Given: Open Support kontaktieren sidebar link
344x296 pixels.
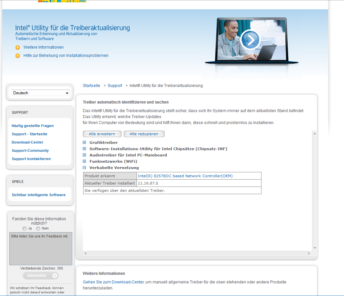Looking at the screenshot, I should 31,159.
